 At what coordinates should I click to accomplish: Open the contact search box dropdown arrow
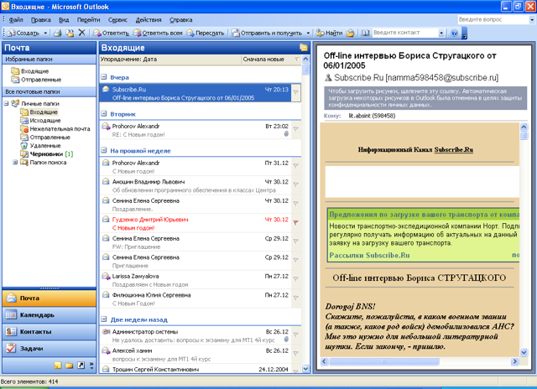click(x=441, y=33)
